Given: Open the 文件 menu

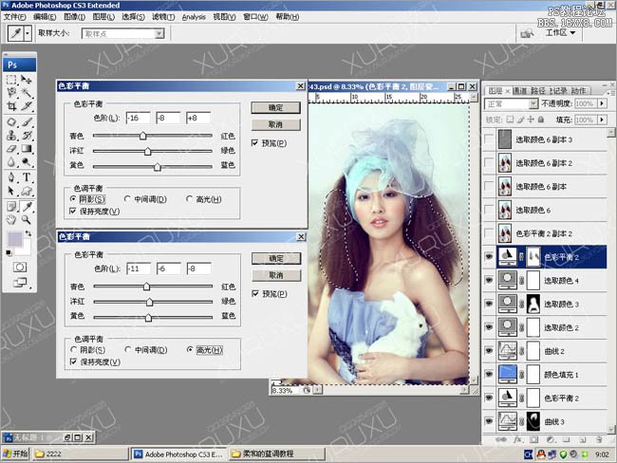Looking at the screenshot, I should pos(14,17).
